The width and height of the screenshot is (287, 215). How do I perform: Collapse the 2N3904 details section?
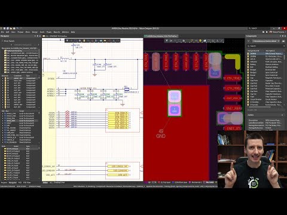(282, 115)
